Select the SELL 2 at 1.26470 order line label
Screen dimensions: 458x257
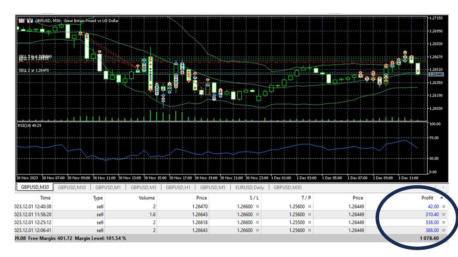pyautogui.click(x=34, y=70)
